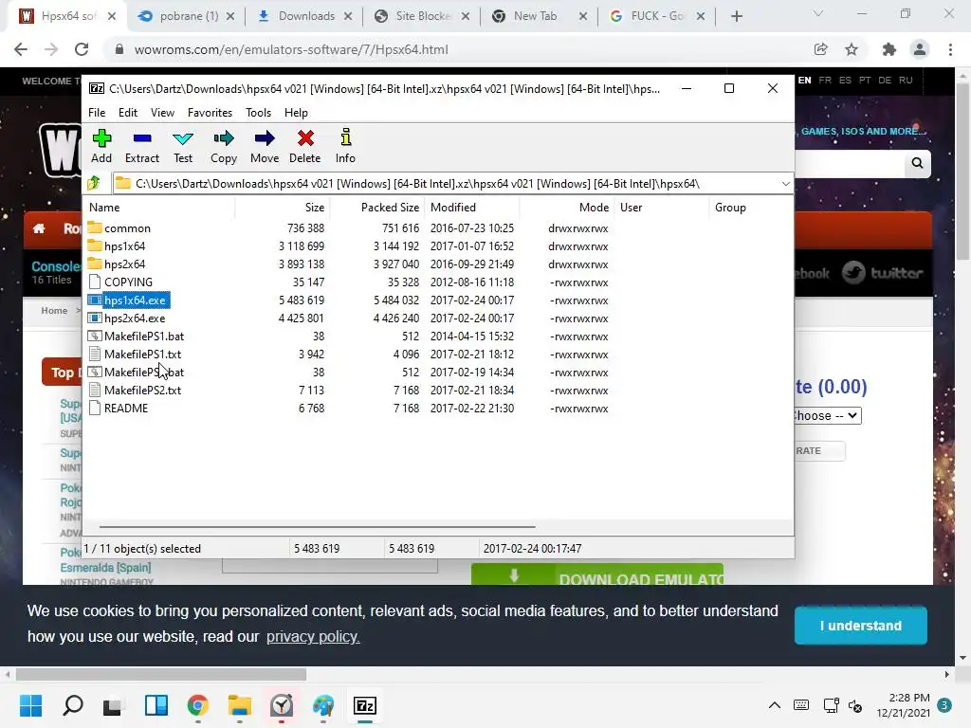Select the common folder
The width and height of the screenshot is (971, 728).
pos(127,228)
